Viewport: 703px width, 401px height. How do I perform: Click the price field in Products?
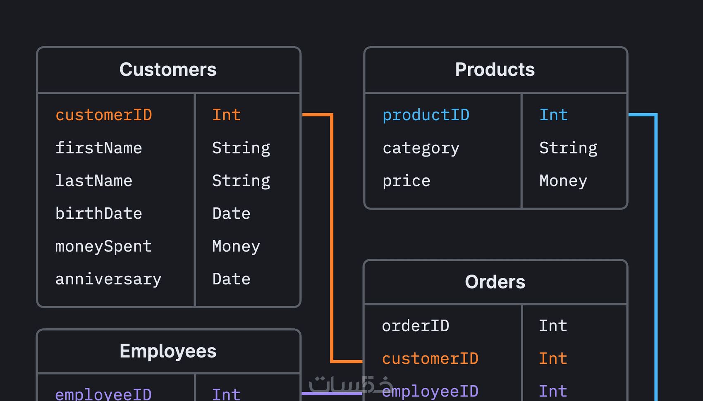(x=406, y=181)
